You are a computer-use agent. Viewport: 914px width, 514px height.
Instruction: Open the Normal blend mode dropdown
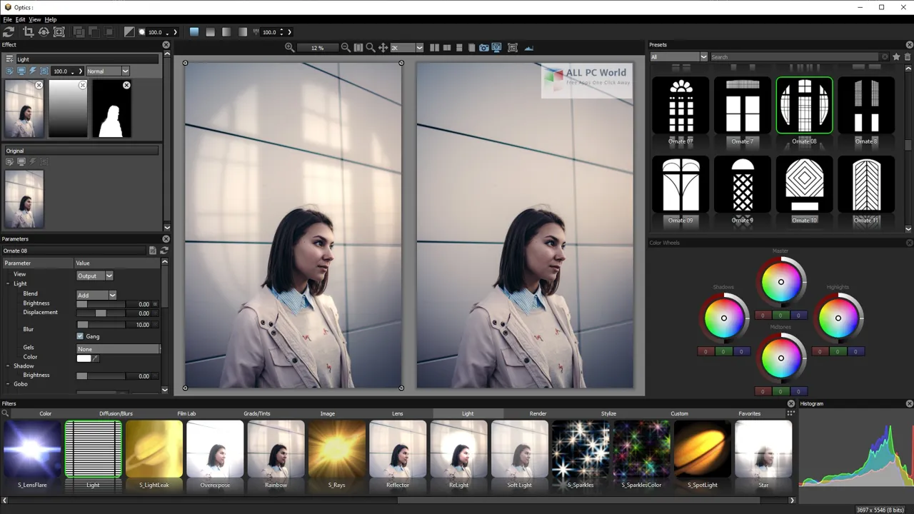tap(108, 71)
